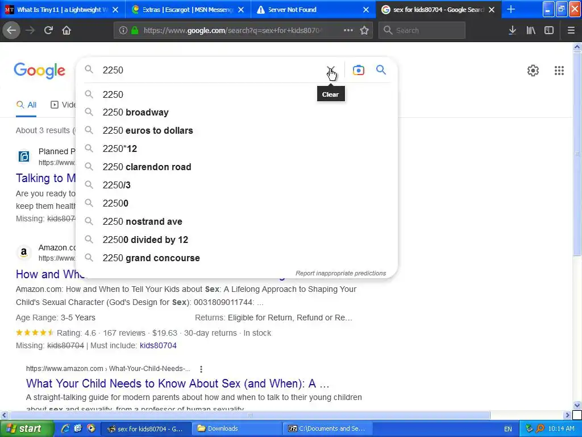The height and width of the screenshot is (437, 582).
Task: Search by image with camera icon
Action: coord(359,70)
